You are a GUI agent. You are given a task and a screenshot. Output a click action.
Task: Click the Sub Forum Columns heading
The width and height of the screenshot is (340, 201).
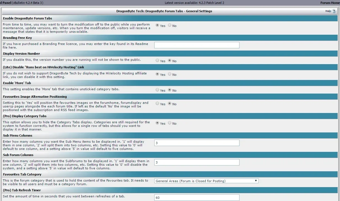18,155
